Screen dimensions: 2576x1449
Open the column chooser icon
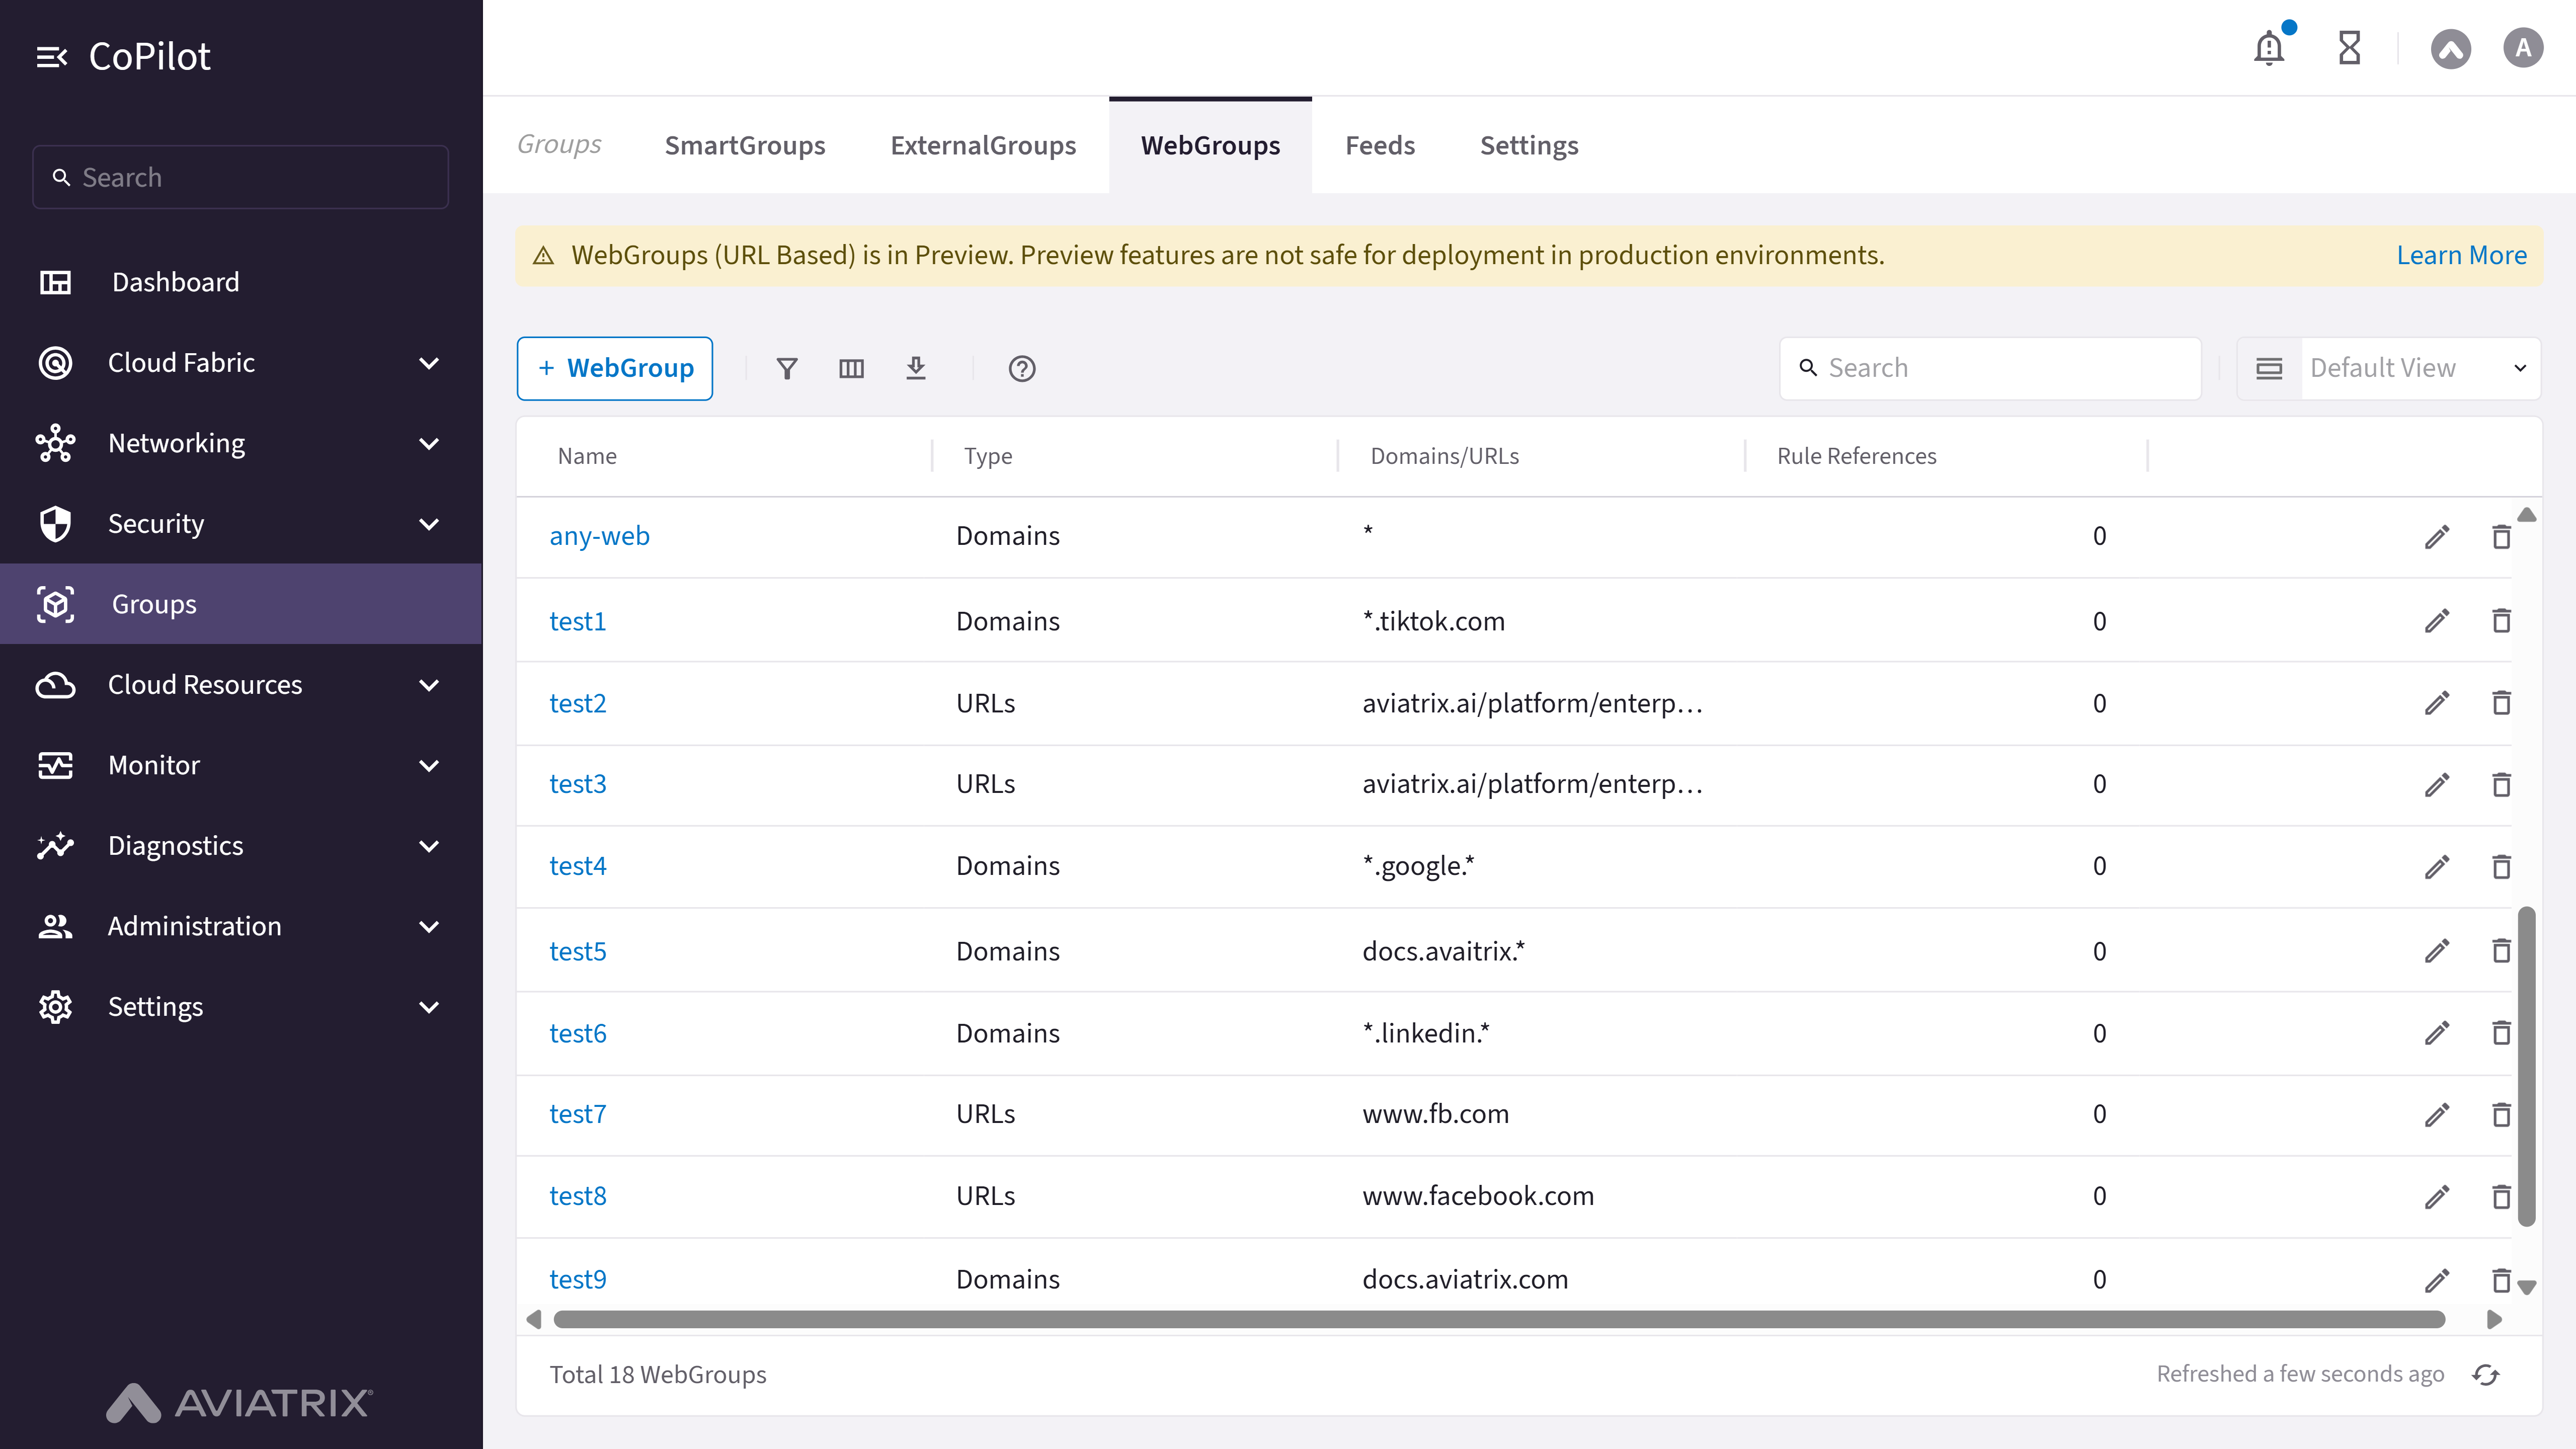tap(851, 368)
